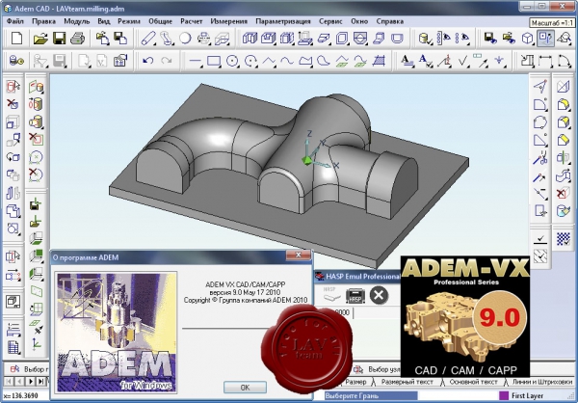Toggle the checkered pattern button in right toolbar
Screen dimensions: 578x403
pyautogui.click(x=564, y=239)
